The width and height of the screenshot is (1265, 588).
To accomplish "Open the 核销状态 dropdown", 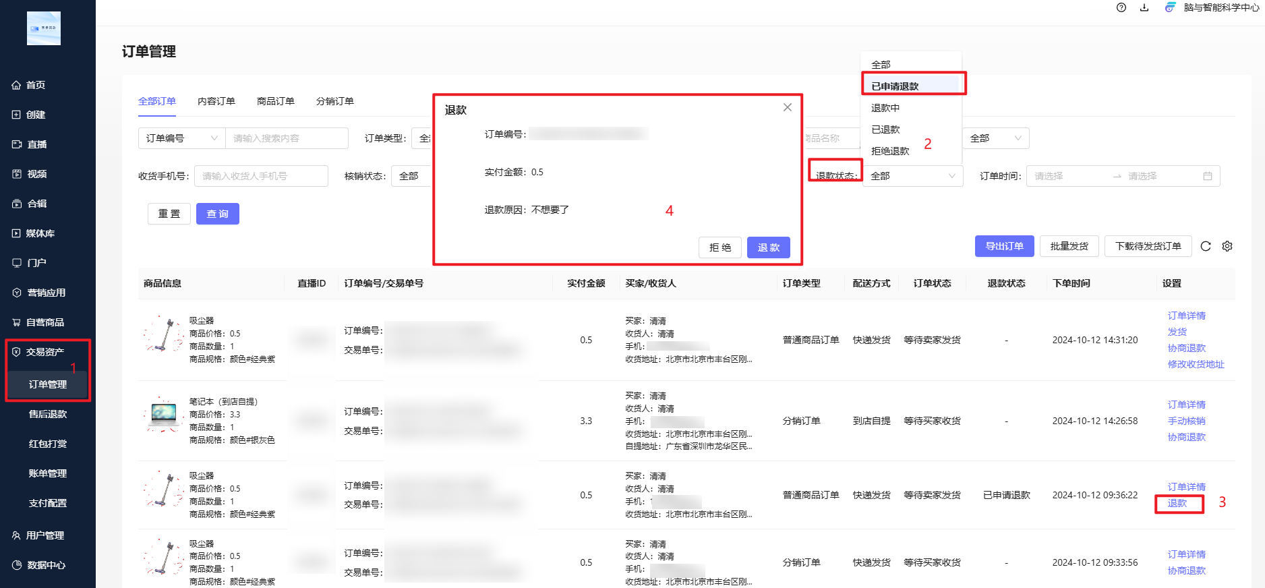I will pyautogui.click(x=411, y=176).
